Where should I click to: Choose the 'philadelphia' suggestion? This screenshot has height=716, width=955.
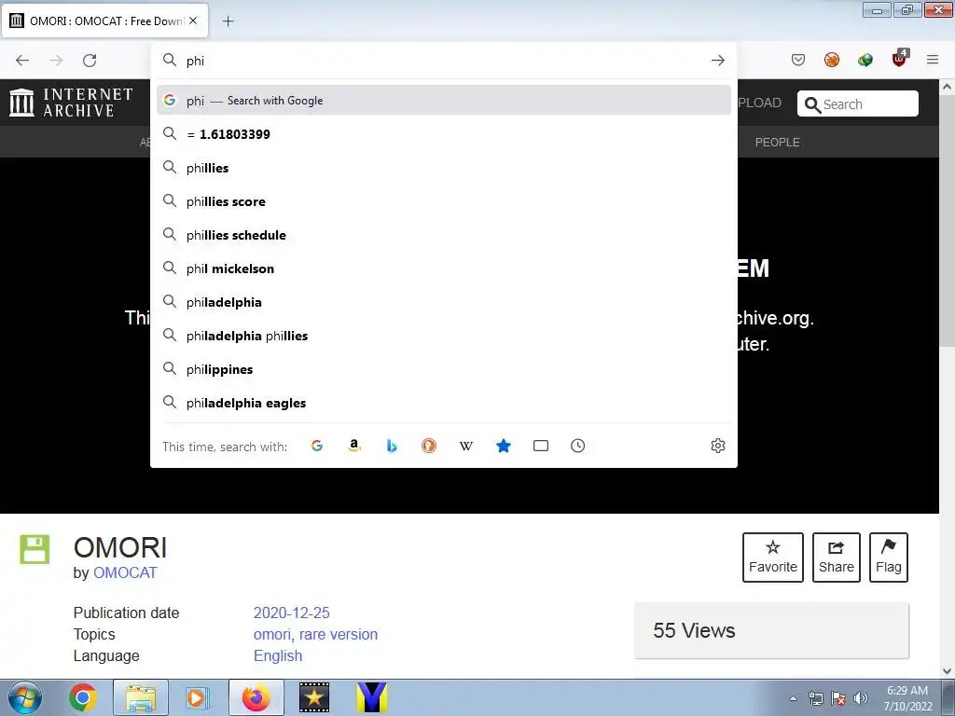[444, 302]
